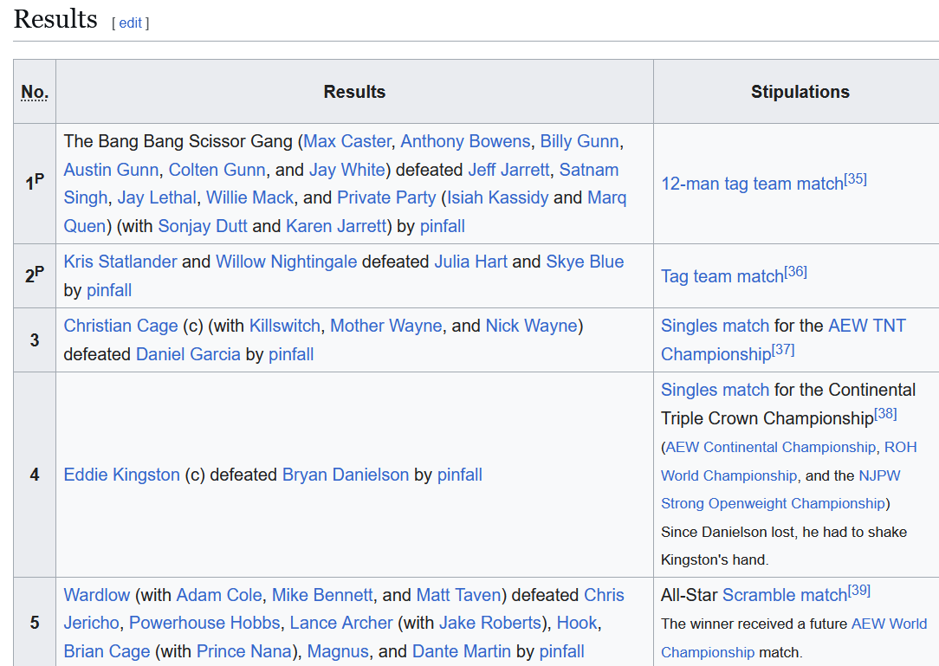Open the Hook link
This screenshot has width=939, height=666.
577,623
